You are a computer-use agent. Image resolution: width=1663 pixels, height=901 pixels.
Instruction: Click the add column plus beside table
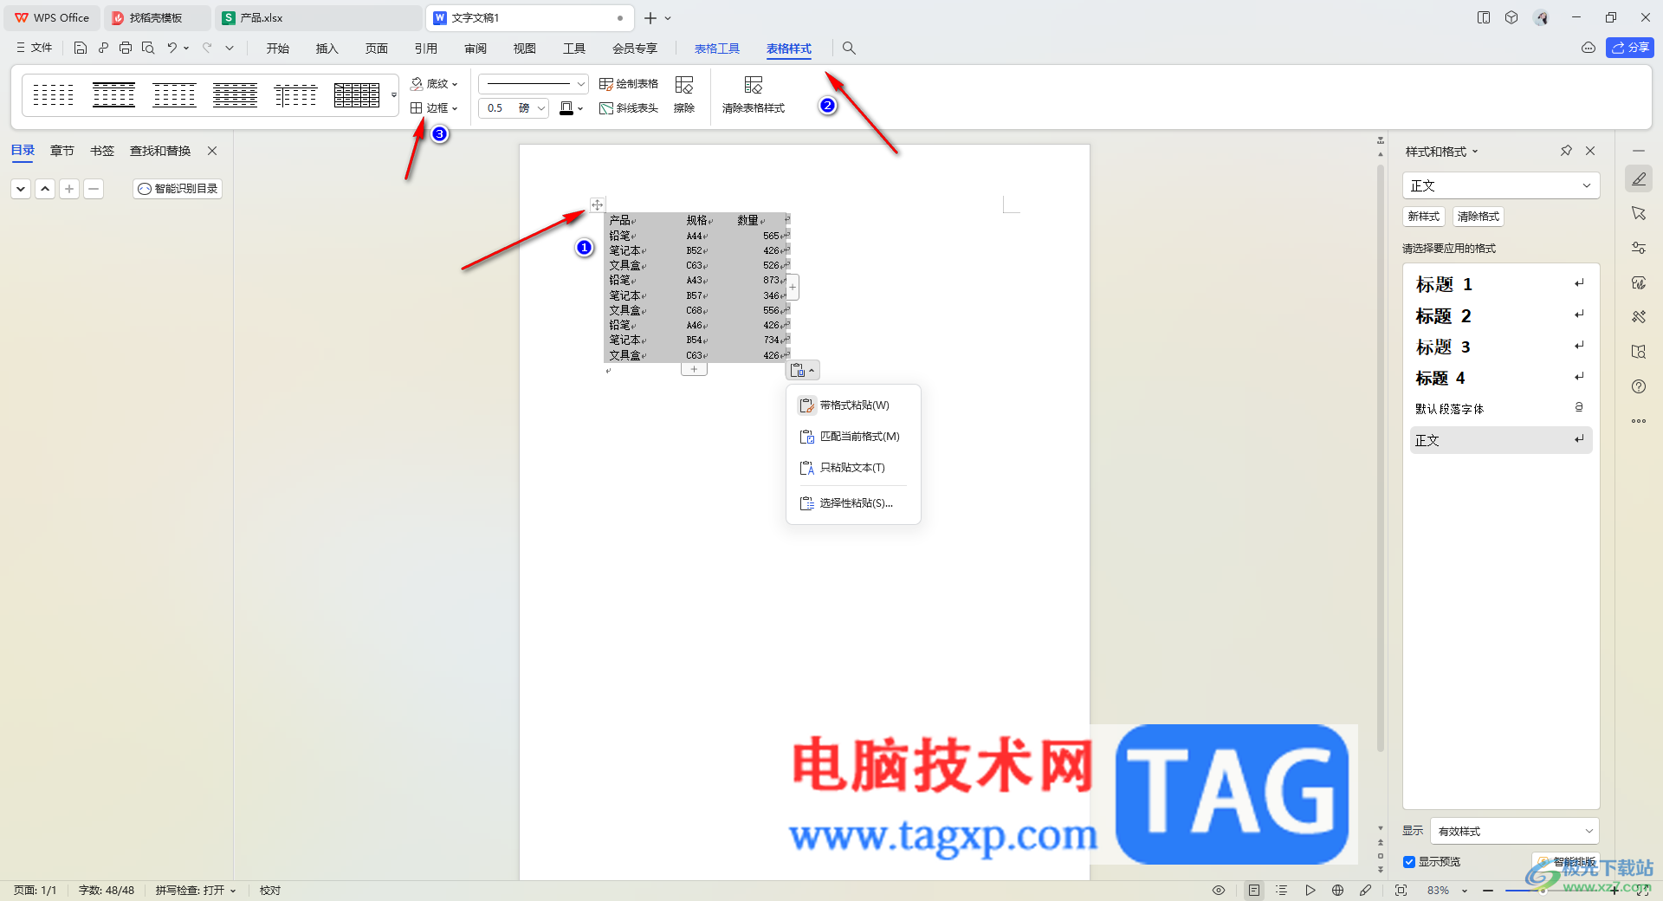click(x=793, y=287)
